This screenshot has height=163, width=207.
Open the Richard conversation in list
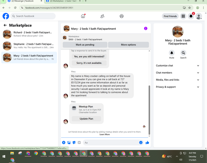click(29, 34)
